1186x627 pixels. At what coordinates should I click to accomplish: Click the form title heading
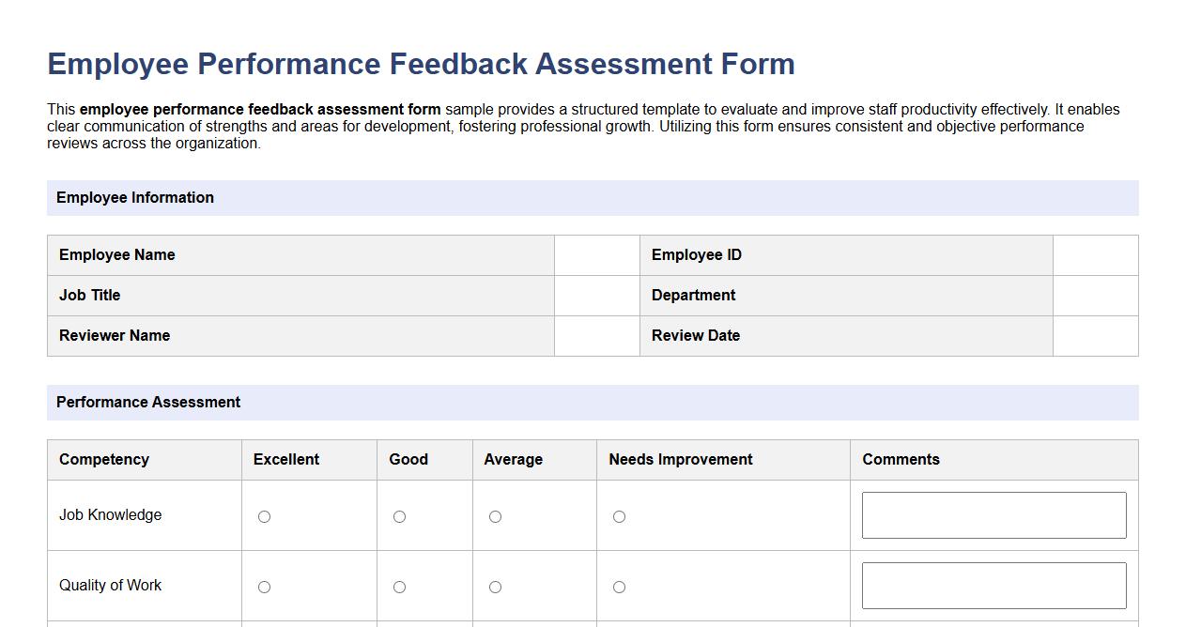(x=421, y=63)
